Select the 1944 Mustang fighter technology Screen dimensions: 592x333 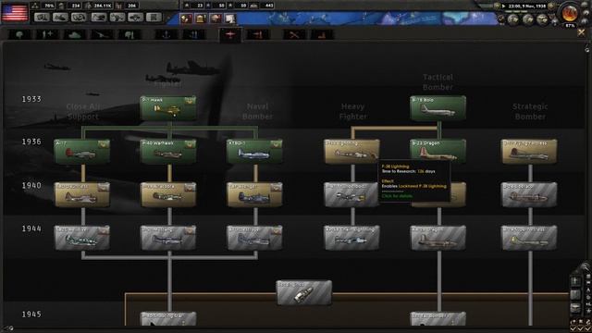click(168, 238)
